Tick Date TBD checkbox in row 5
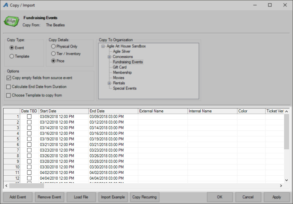Viewport: 293px width, 204px height. tap(29, 139)
